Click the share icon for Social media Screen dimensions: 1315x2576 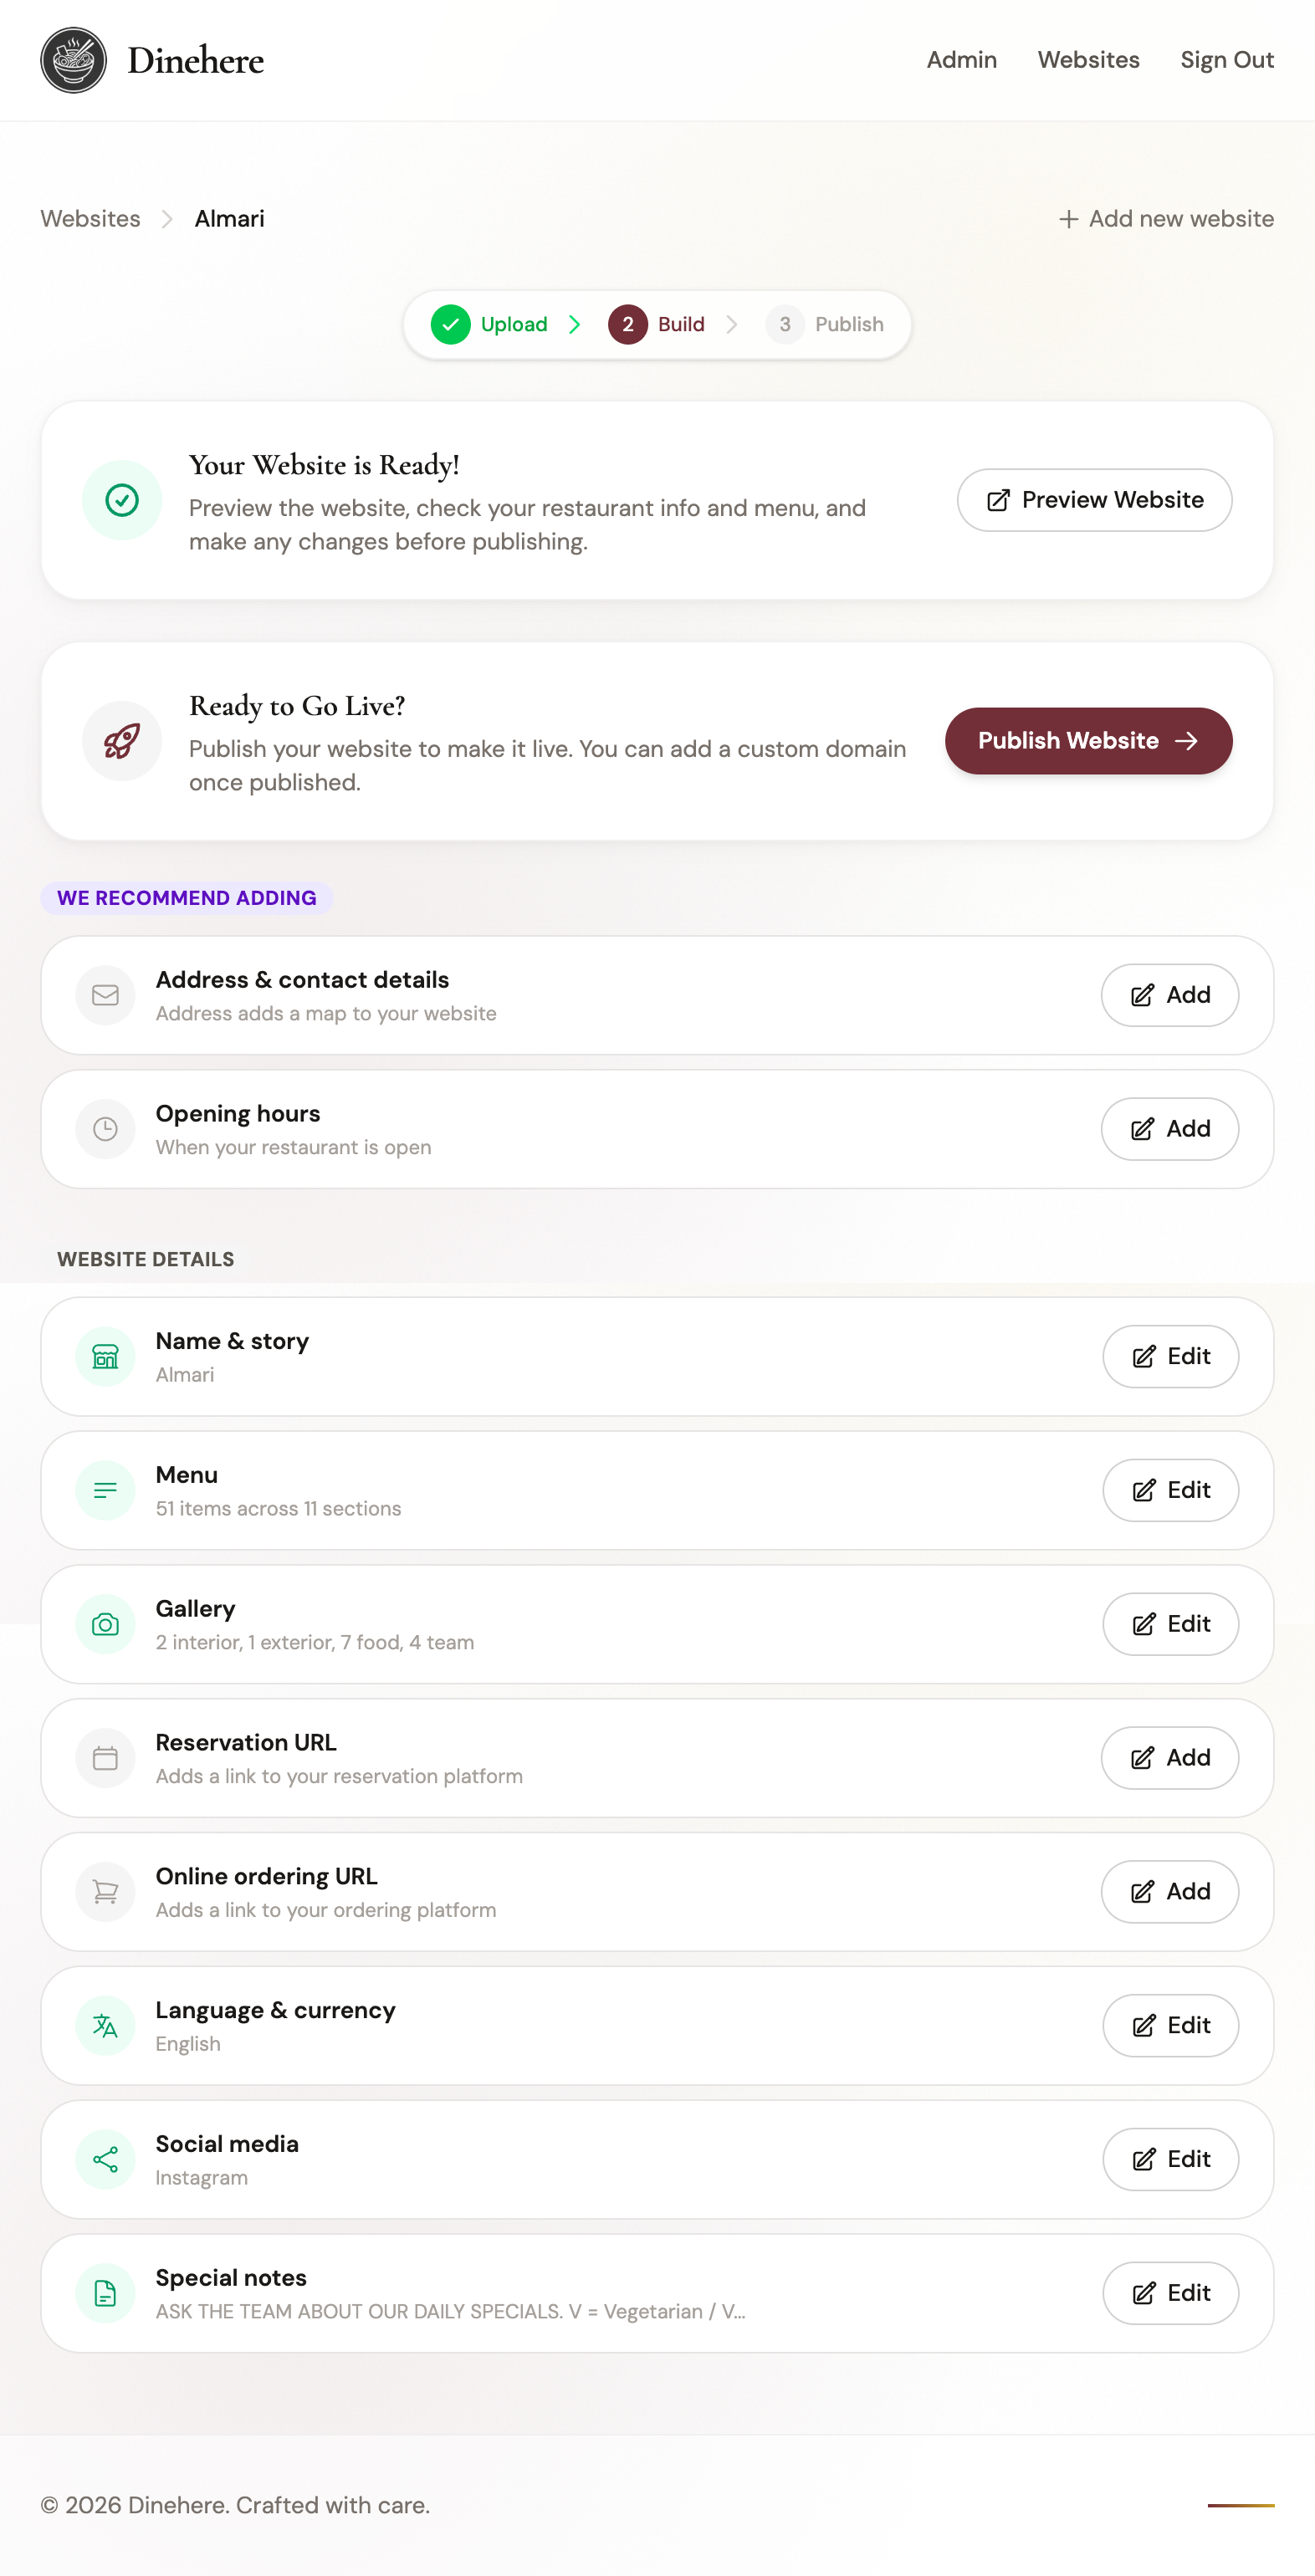(104, 2159)
